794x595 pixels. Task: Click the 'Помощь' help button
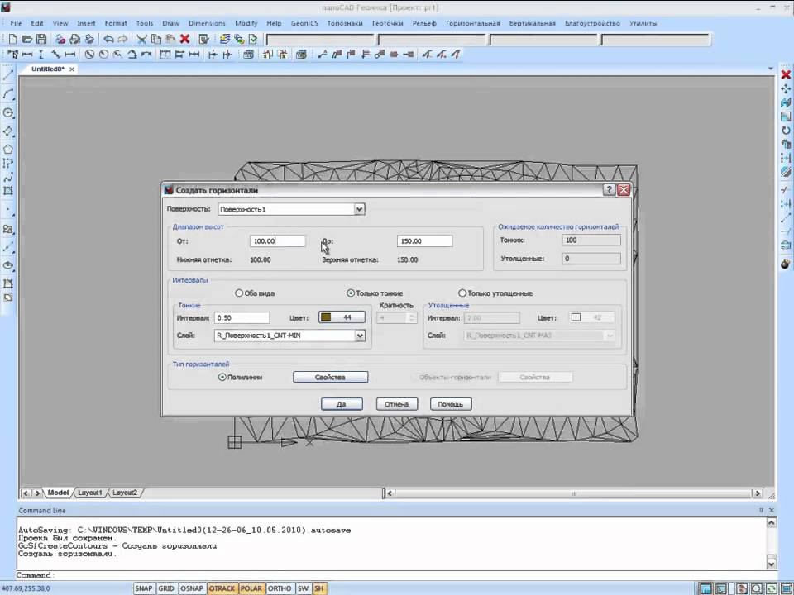tap(451, 404)
